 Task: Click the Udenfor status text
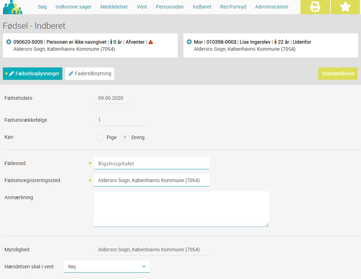[x=302, y=42]
